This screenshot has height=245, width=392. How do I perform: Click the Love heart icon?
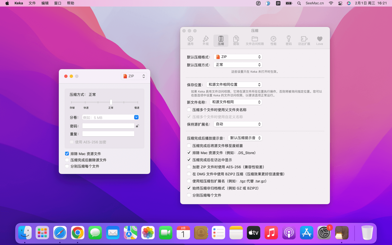tap(320, 40)
